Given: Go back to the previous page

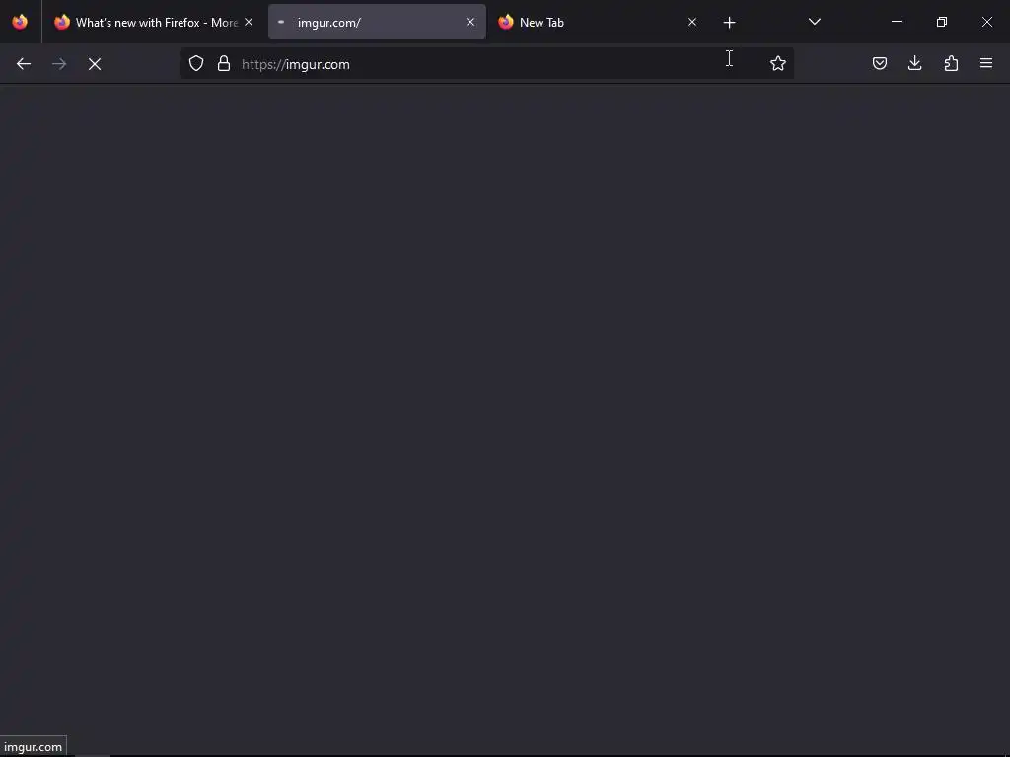Looking at the screenshot, I should coord(24,64).
